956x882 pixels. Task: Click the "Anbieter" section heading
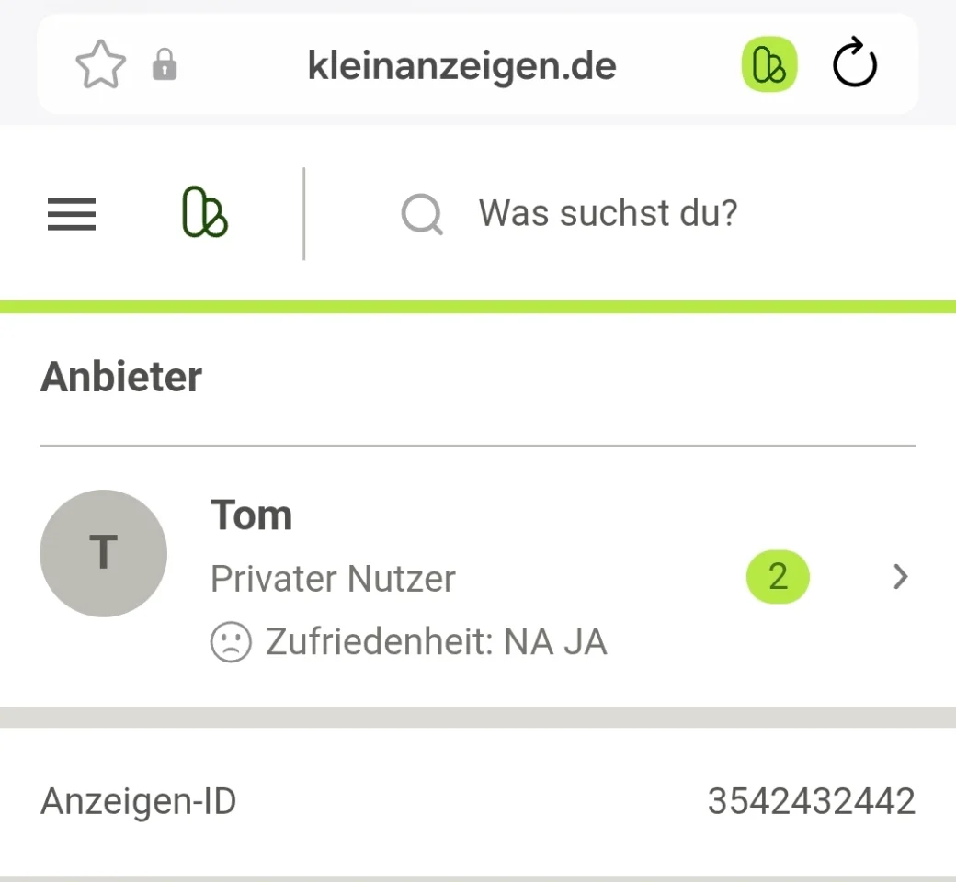click(x=121, y=377)
